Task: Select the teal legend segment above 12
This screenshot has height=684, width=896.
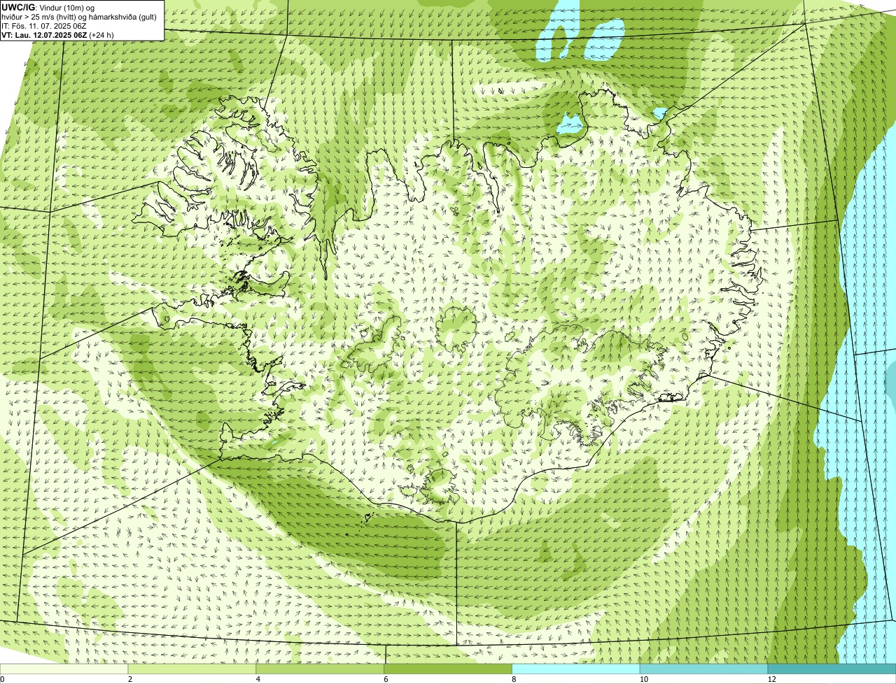Action: 832,669
